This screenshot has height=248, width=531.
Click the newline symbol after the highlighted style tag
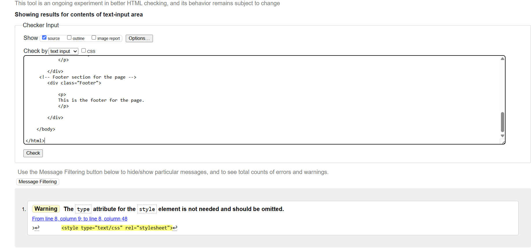[175, 228]
